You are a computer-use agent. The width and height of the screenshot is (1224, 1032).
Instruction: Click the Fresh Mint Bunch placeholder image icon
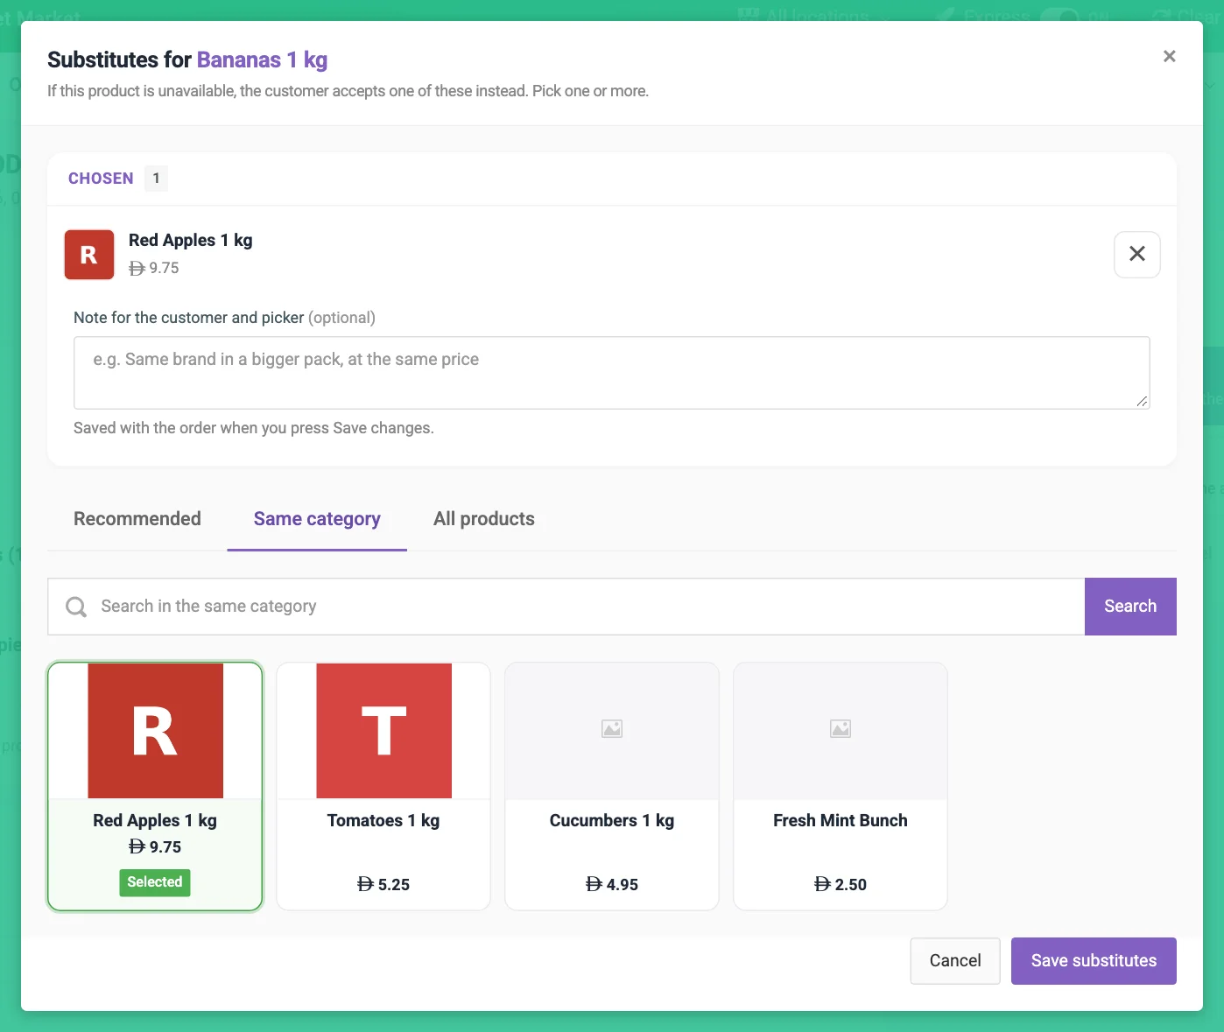[x=841, y=728]
